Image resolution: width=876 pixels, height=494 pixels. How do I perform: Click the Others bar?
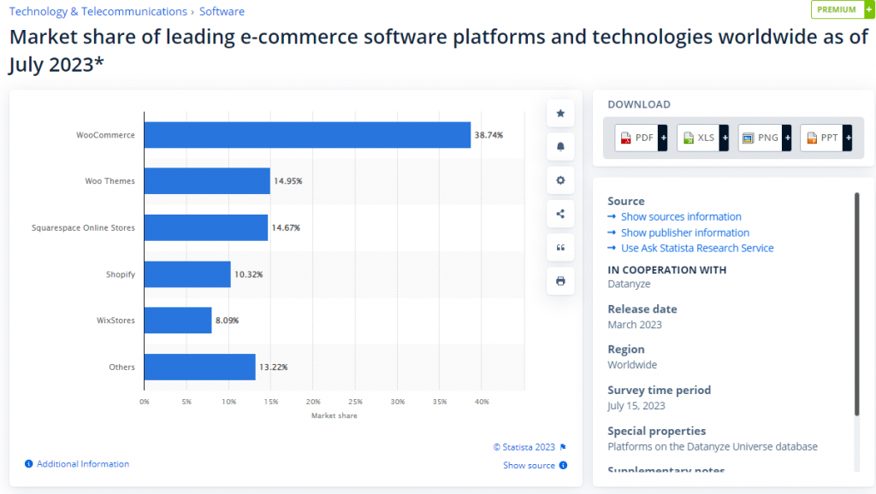[x=200, y=367]
